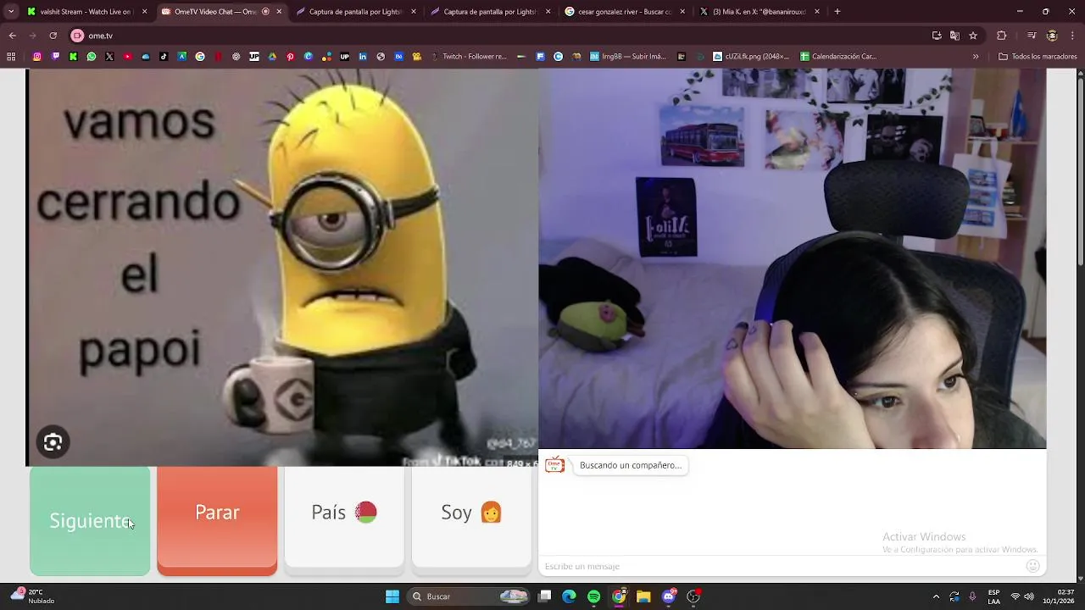Open Todos los marcadores folder
Viewport: 1085px width, 610px height.
point(1038,57)
